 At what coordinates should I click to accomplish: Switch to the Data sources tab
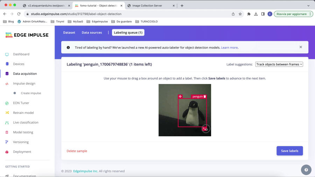click(92, 33)
